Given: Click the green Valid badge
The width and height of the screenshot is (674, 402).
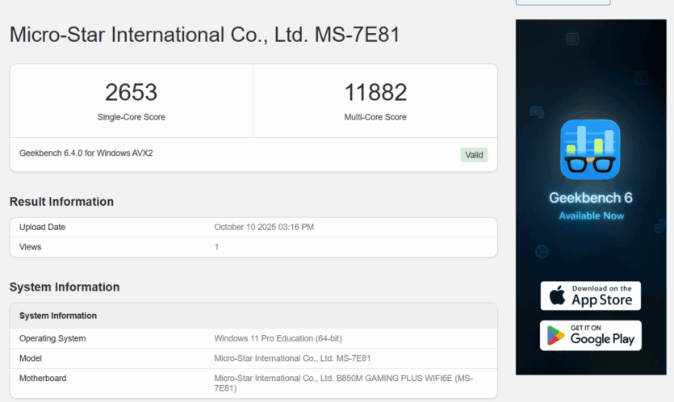Looking at the screenshot, I should point(474,155).
